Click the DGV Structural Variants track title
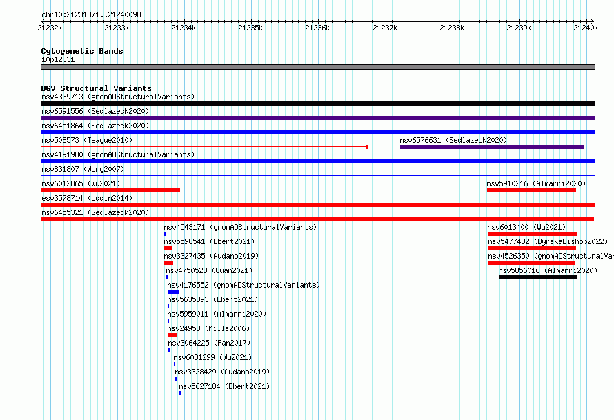This screenshot has height=420, width=614. coord(97,88)
